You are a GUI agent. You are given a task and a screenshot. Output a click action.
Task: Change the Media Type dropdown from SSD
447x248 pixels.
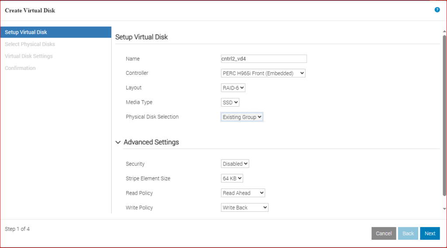click(230, 102)
